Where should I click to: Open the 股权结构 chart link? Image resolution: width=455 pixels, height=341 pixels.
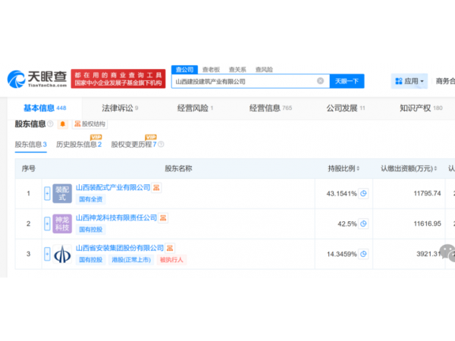tap(89, 124)
